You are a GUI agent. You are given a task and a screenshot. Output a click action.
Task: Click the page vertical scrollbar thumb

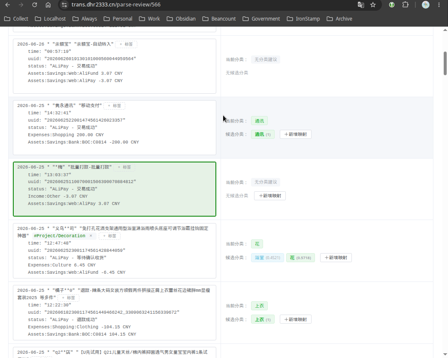pyautogui.click(x=445, y=63)
